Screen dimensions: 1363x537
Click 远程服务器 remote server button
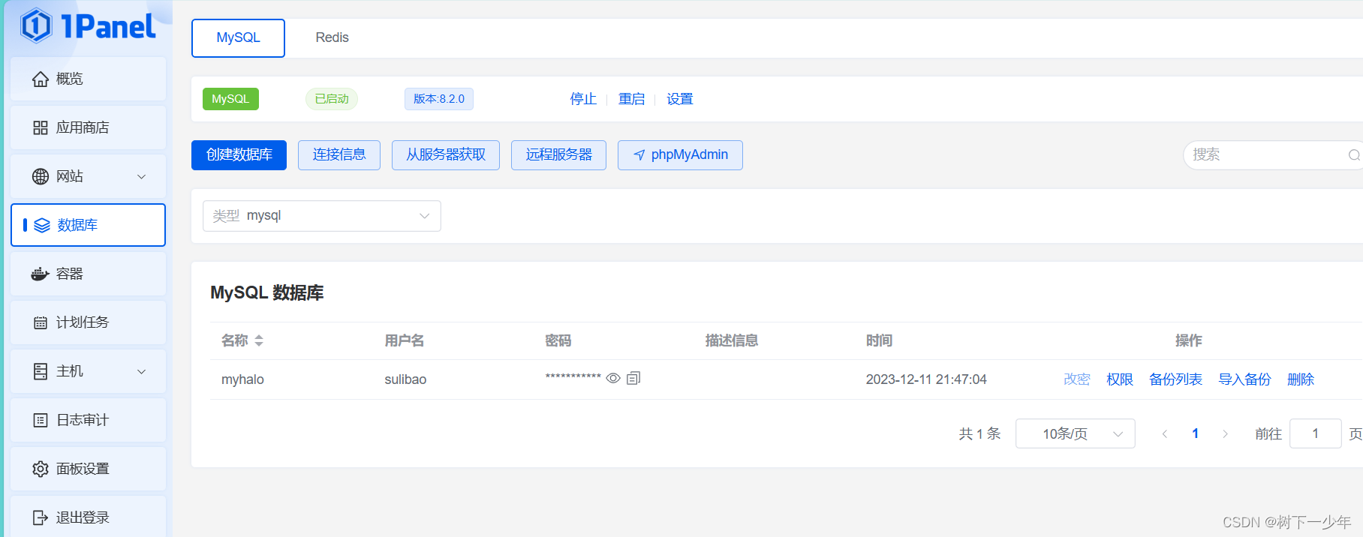558,155
